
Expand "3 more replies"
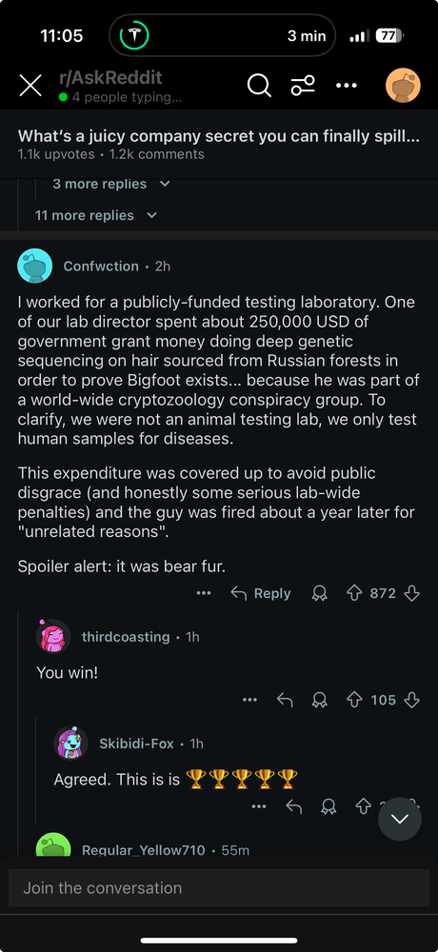(111, 184)
